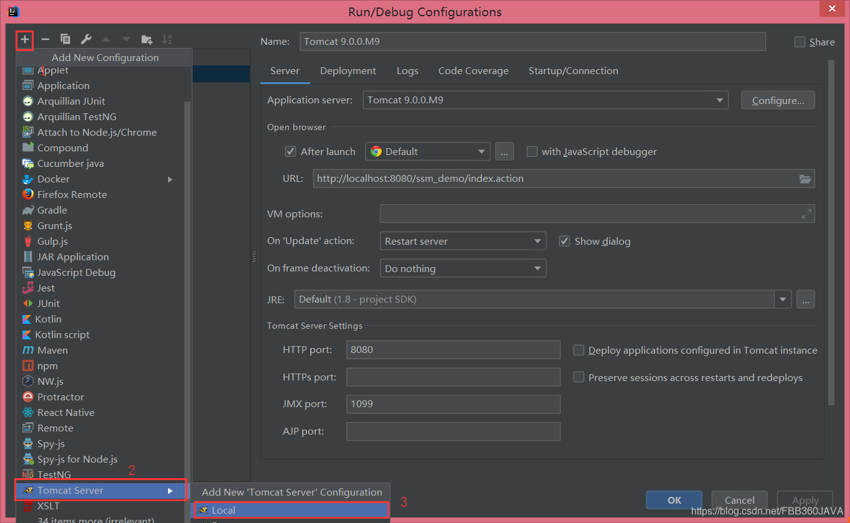Image resolution: width=850 pixels, height=523 pixels.
Task: Select Arquillian TestNG icon in list
Action: click(27, 116)
